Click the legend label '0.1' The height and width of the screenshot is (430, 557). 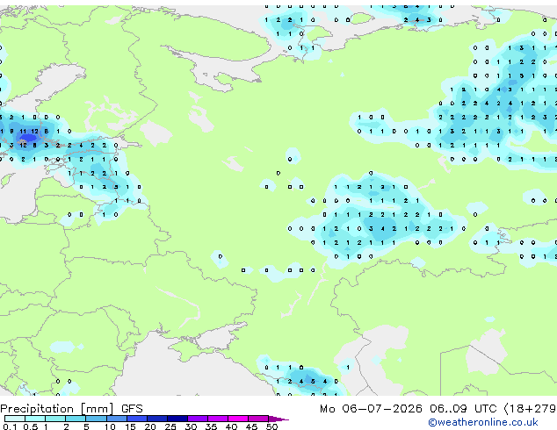tap(10, 426)
